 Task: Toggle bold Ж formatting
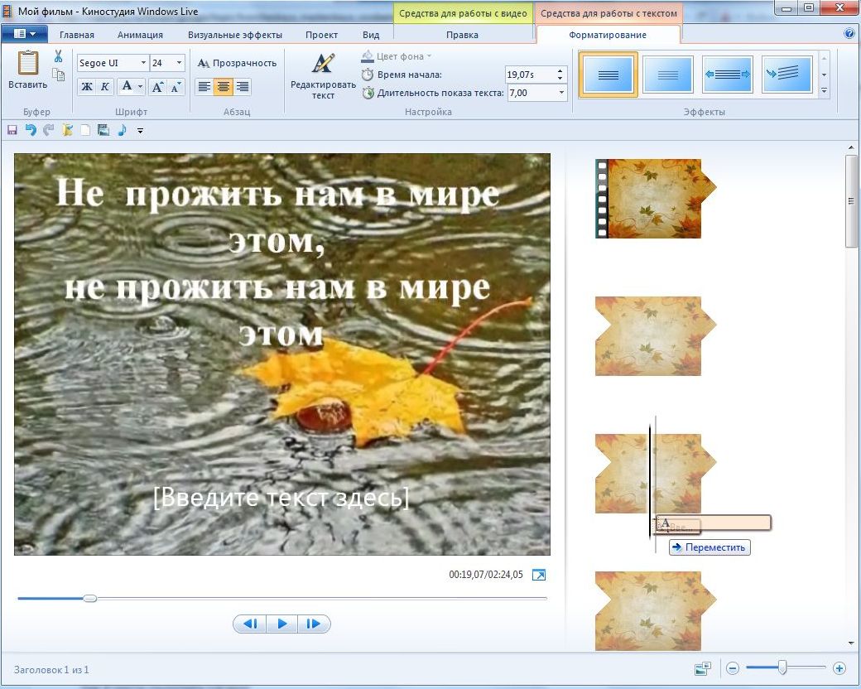pyautogui.click(x=86, y=86)
